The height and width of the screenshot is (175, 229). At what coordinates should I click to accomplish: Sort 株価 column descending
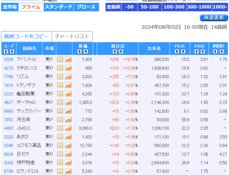[x=86, y=52]
